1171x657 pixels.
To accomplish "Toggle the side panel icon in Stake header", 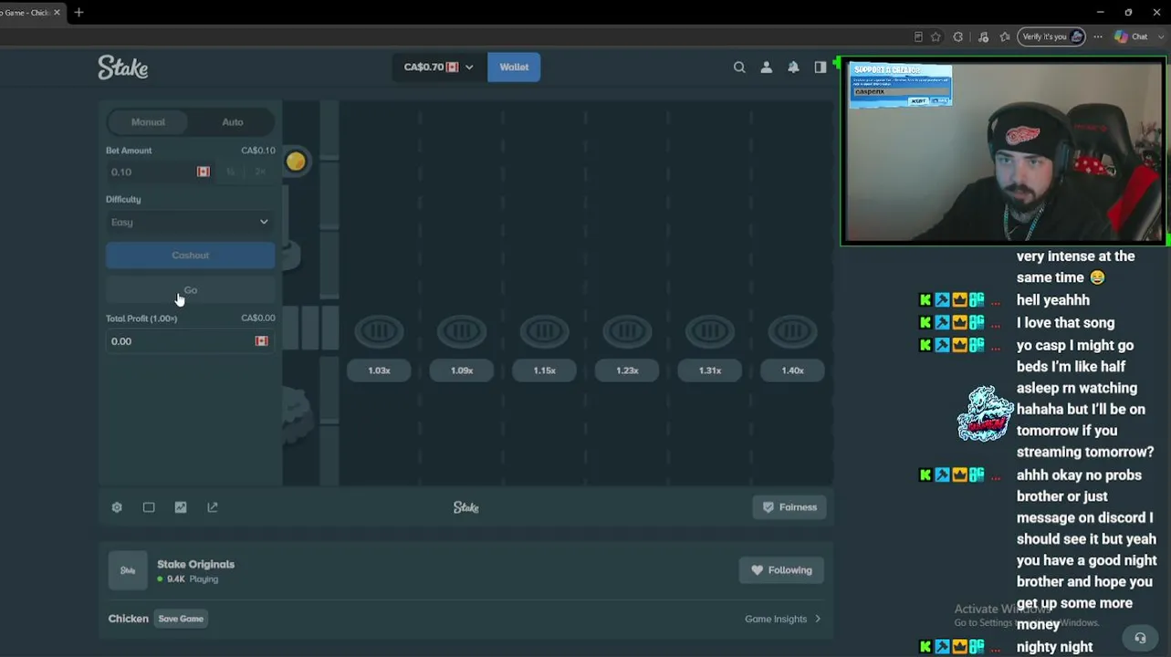I will (821, 68).
